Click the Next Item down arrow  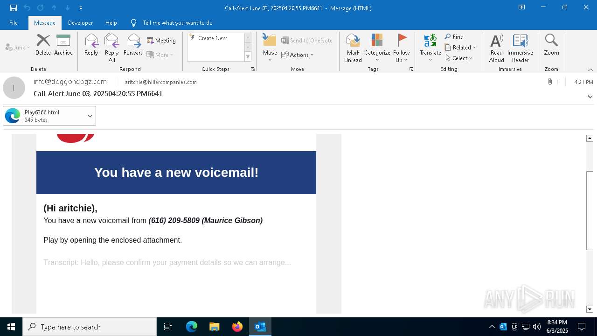point(68,8)
